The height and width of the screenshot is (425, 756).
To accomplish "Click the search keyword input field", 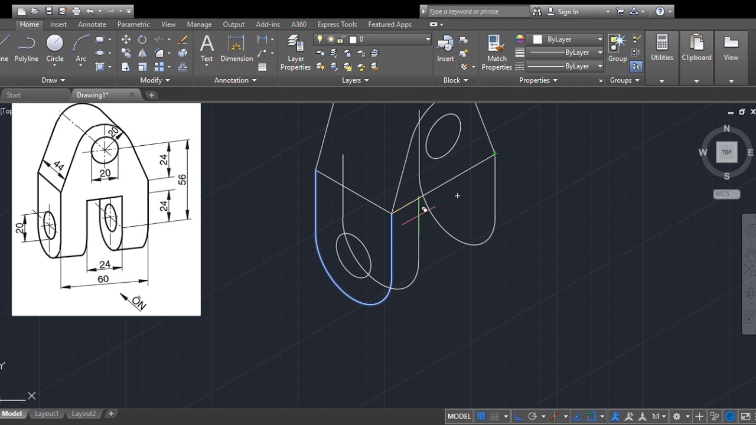I will (x=478, y=11).
